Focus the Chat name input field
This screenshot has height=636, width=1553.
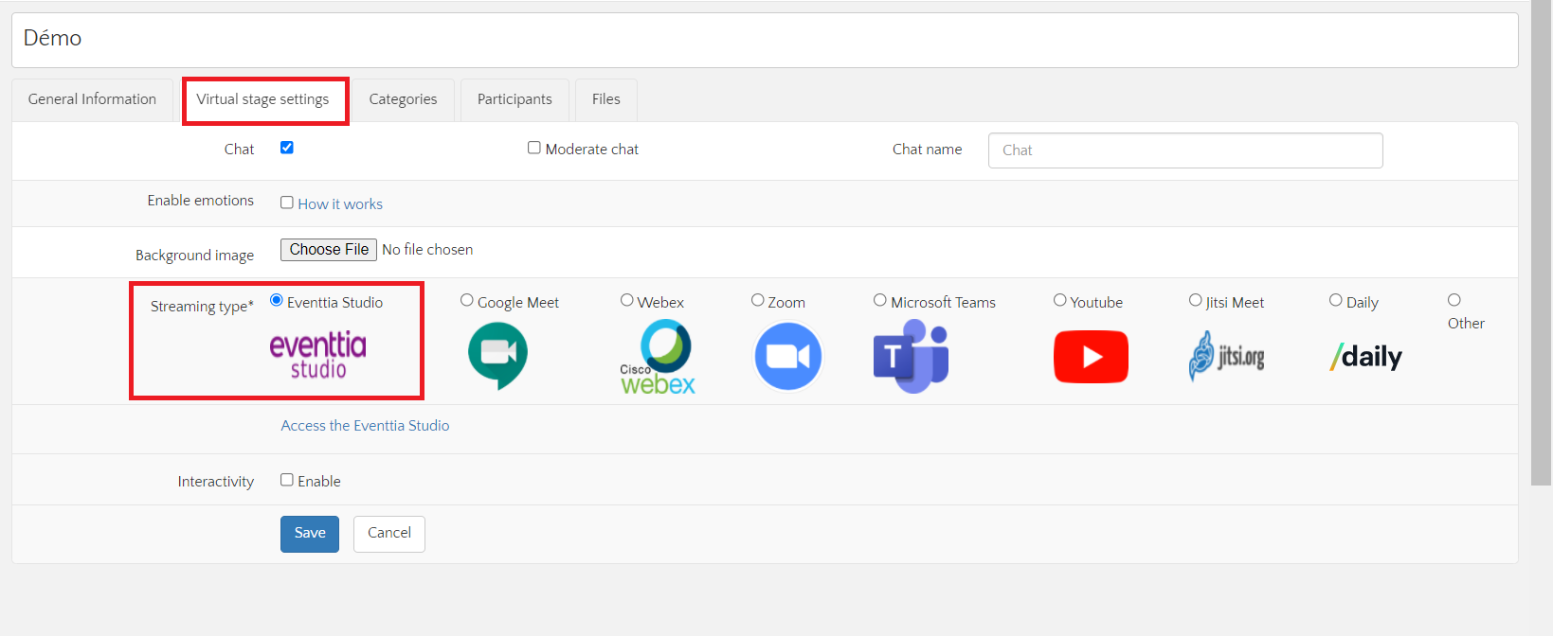click(1184, 150)
